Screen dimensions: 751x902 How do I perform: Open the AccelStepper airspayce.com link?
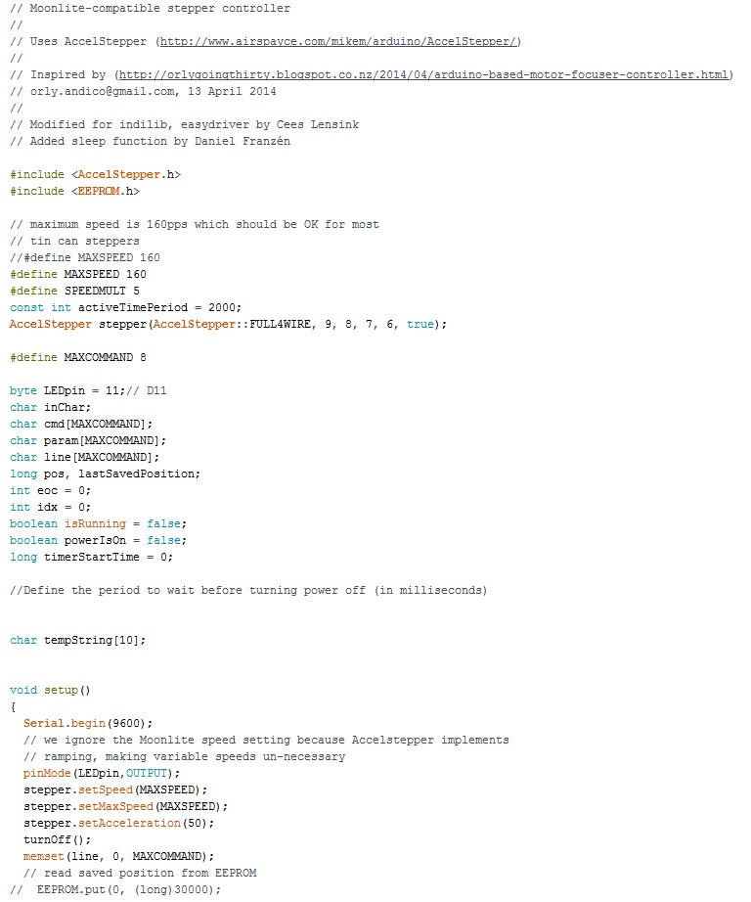pos(338,41)
